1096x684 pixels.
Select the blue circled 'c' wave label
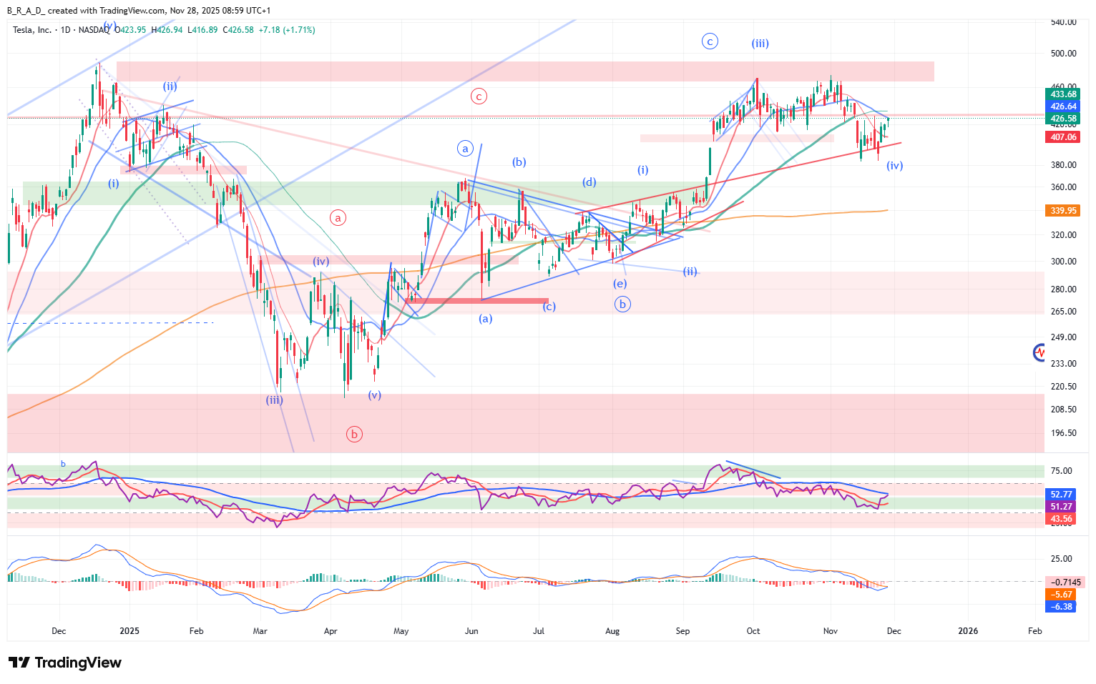coord(710,41)
